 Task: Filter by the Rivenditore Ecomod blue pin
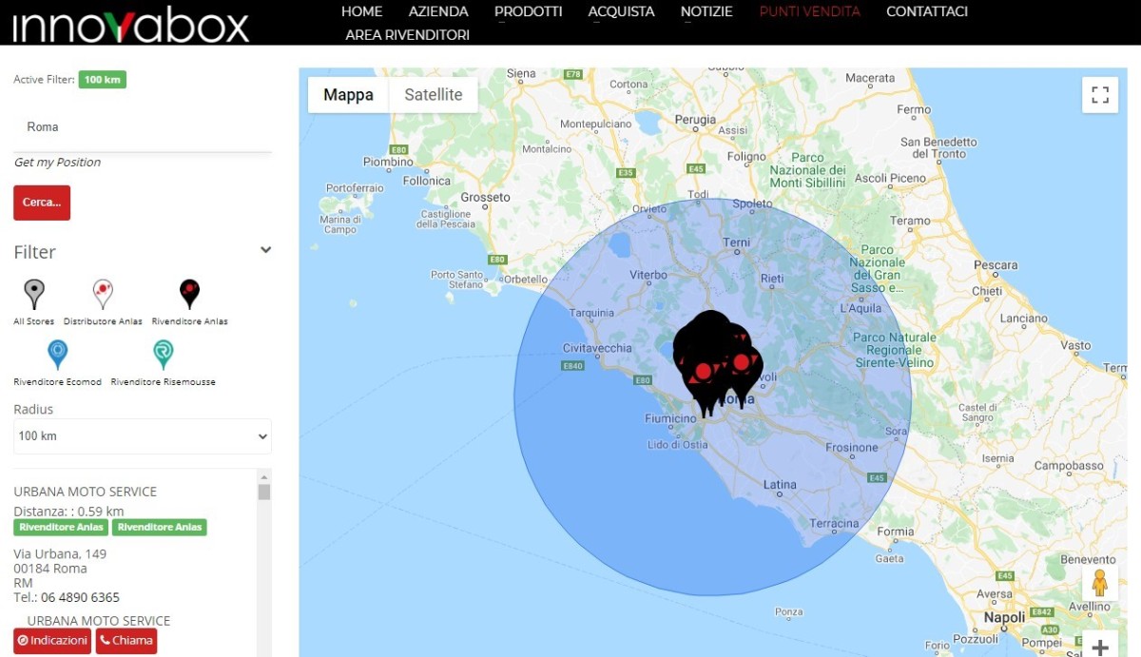tap(58, 355)
